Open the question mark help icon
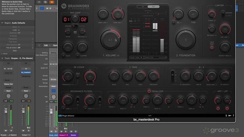 coord(233,116)
